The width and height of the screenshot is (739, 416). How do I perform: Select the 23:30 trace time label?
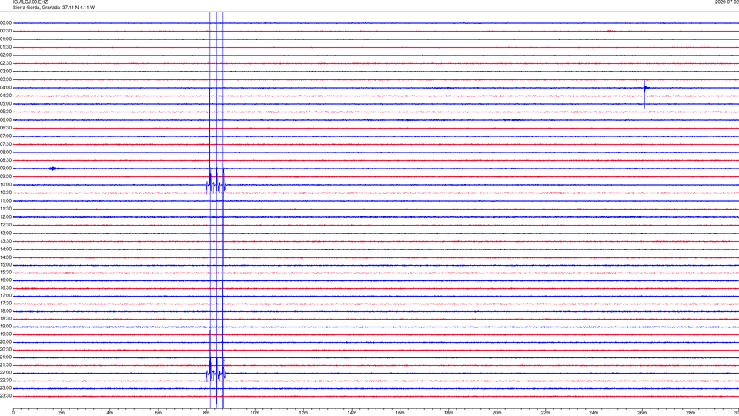click(6, 396)
